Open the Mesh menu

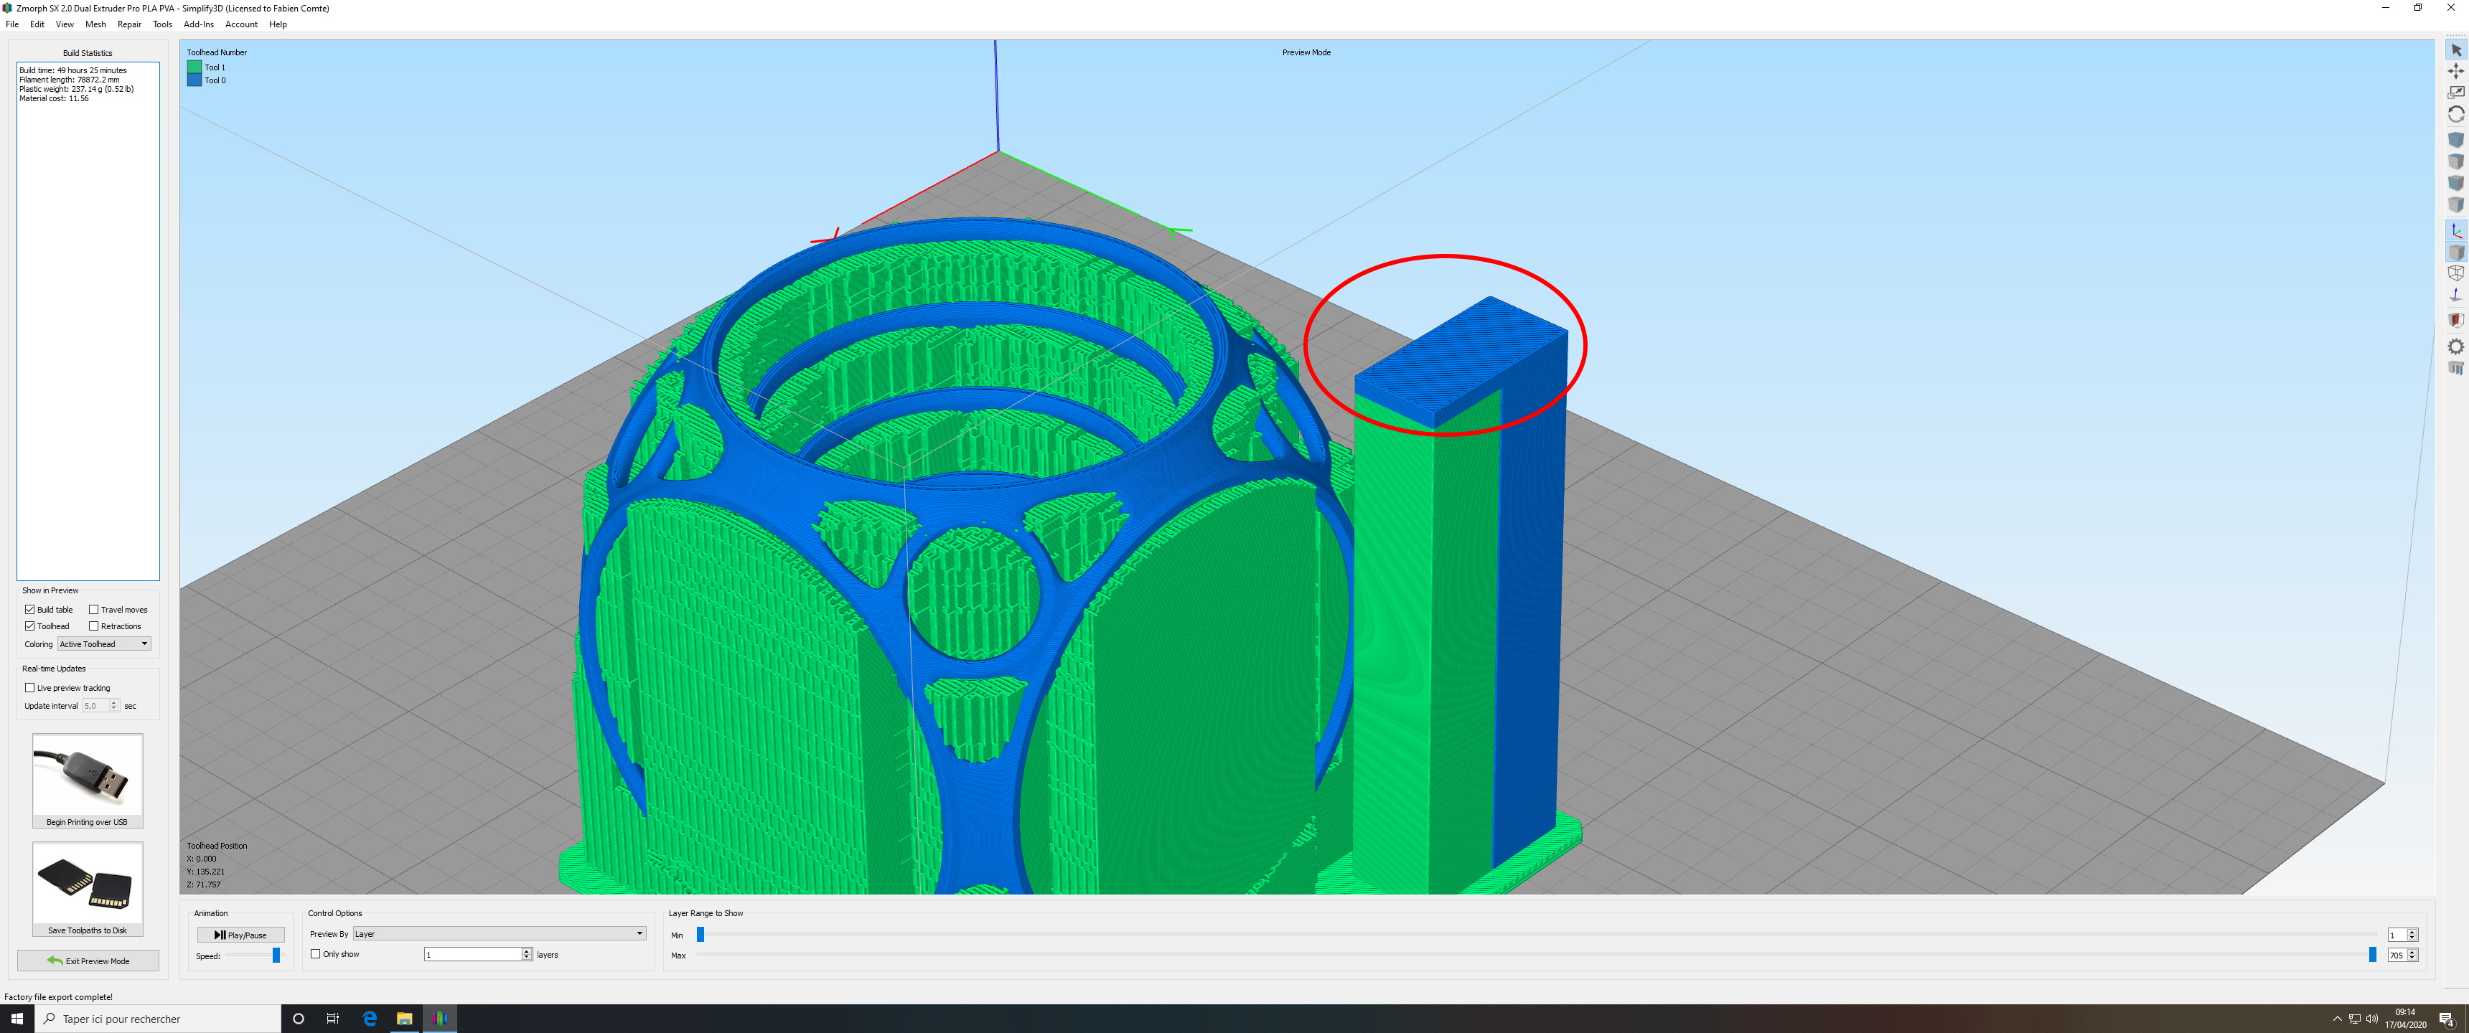tap(96, 25)
